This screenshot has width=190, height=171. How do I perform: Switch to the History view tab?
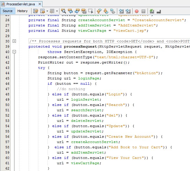tap(22, 11)
